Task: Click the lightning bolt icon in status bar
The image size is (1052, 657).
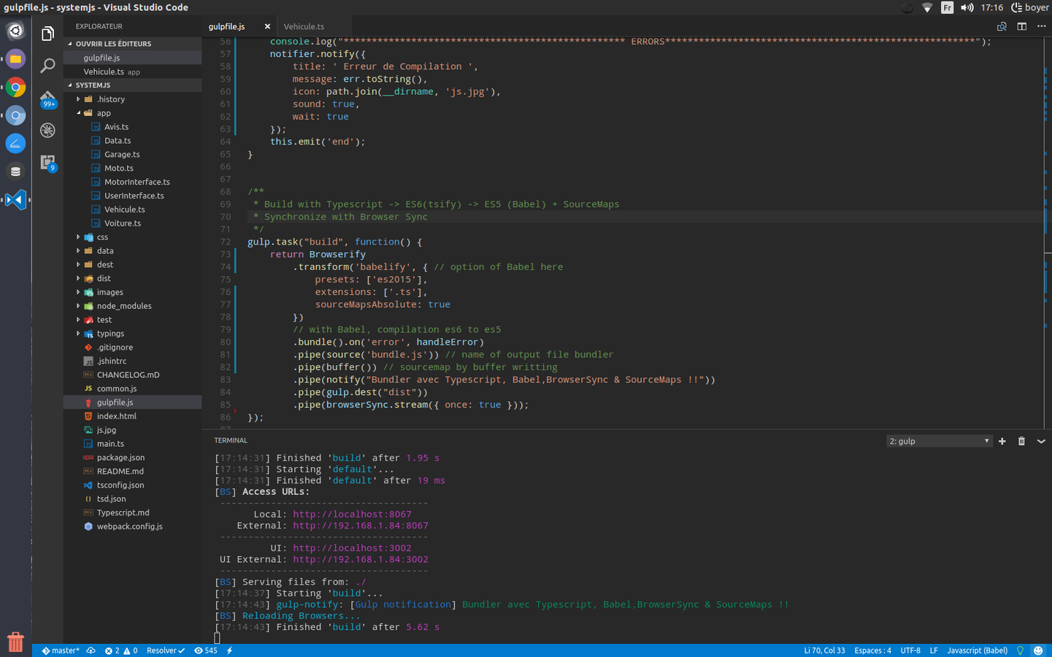Action: coord(229,650)
